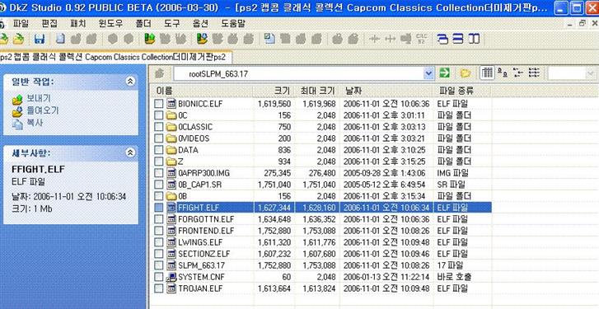Tick the checkbox for FRONTEND.ELF

[159, 231]
